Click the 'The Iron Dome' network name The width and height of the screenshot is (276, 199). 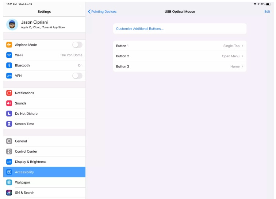click(x=71, y=55)
